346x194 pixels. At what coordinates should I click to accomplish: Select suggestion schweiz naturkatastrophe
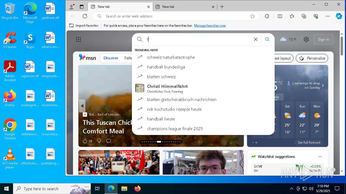click(x=203, y=57)
